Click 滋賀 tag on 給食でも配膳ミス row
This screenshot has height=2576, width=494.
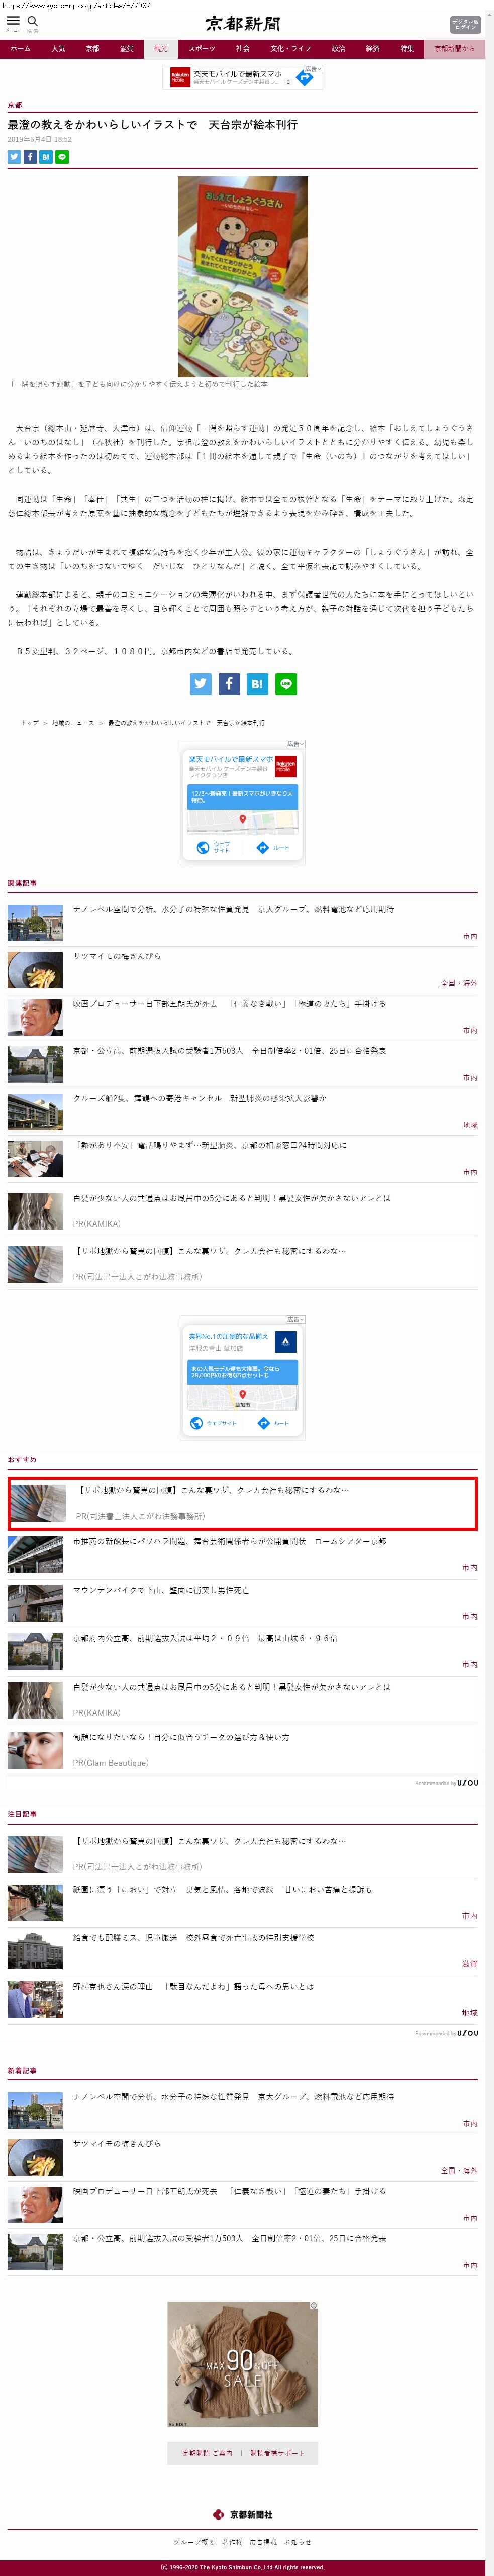[469, 1964]
